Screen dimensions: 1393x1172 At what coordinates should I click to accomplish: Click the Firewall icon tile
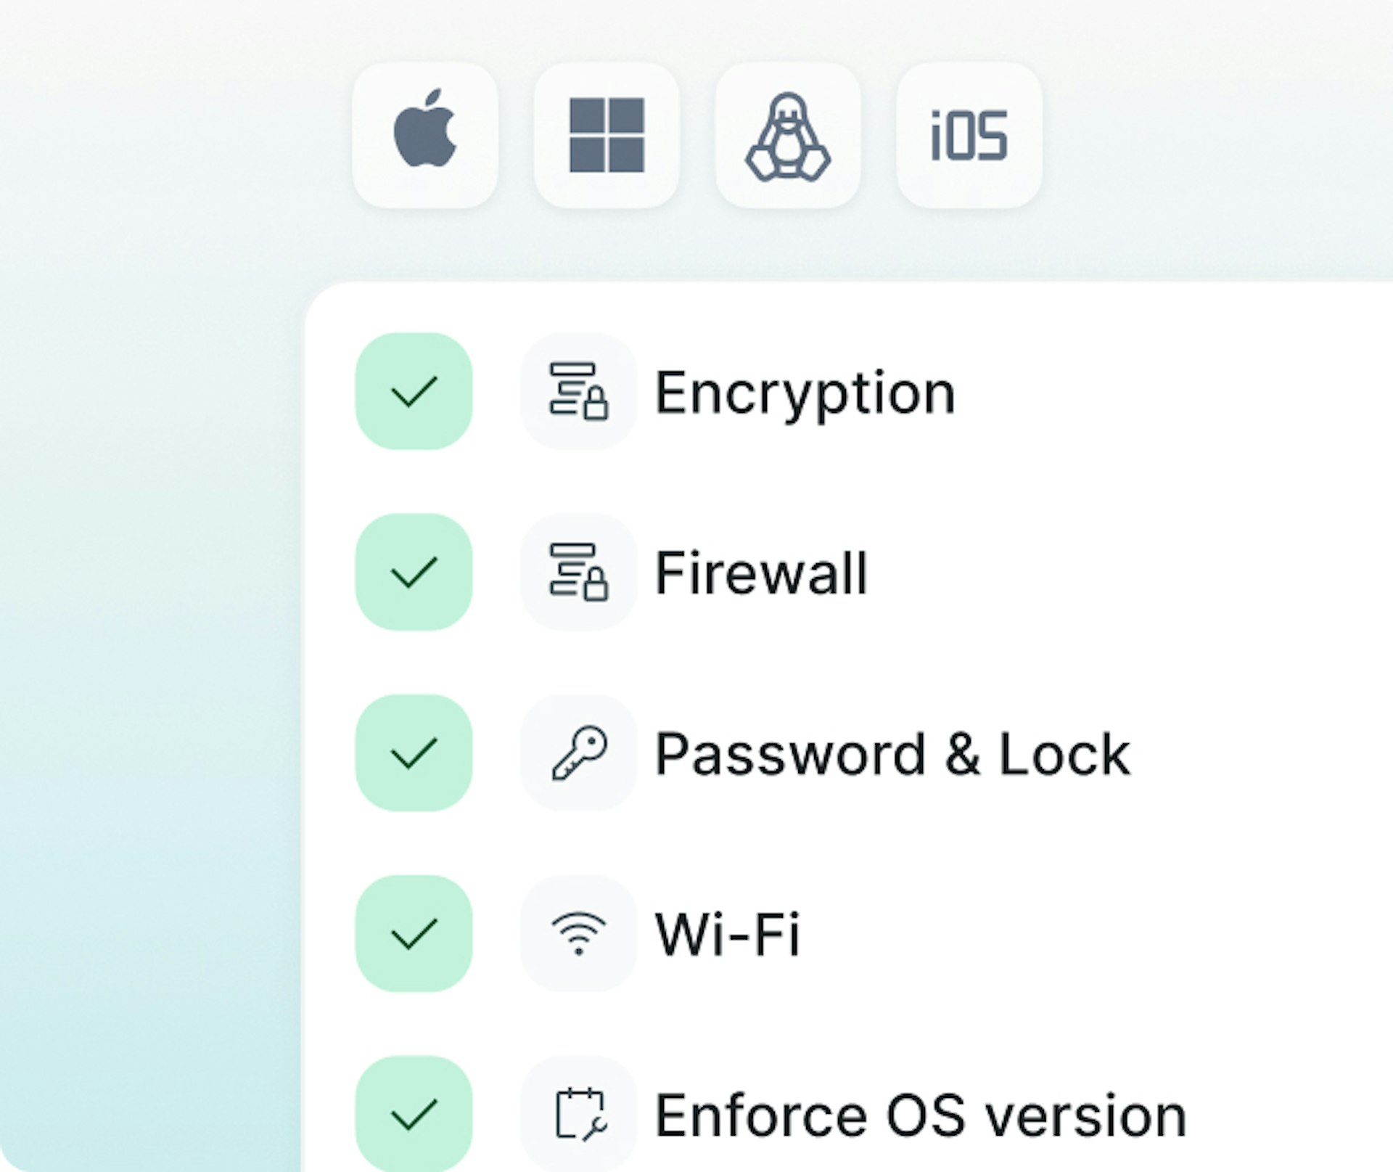[x=578, y=572]
